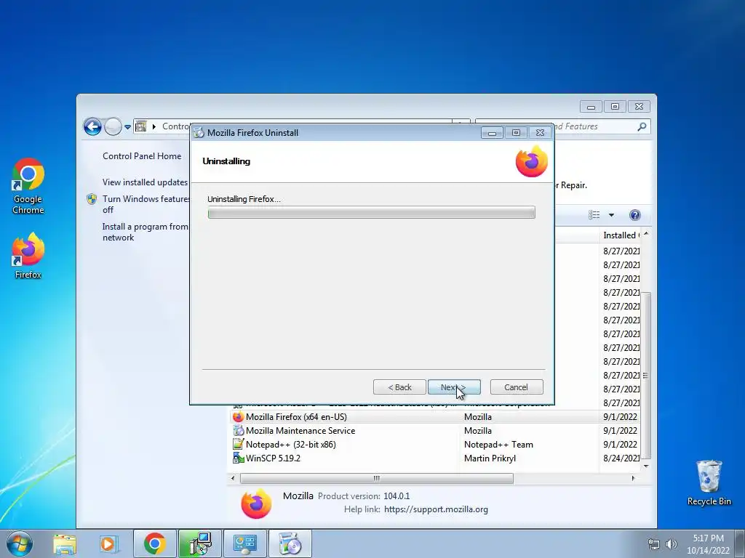Screen dimensions: 745x558
Task: Select Mozilla Maintenance Service row
Action: 435,430
